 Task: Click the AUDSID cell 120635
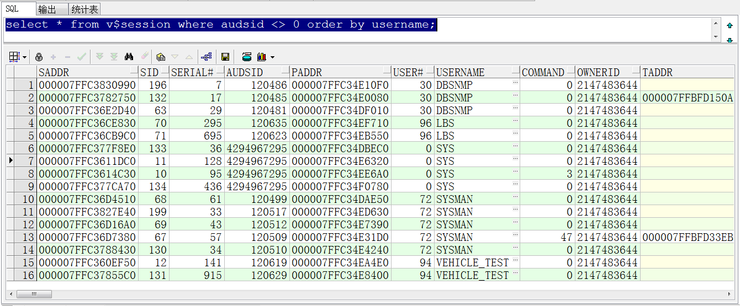(x=257, y=123)
